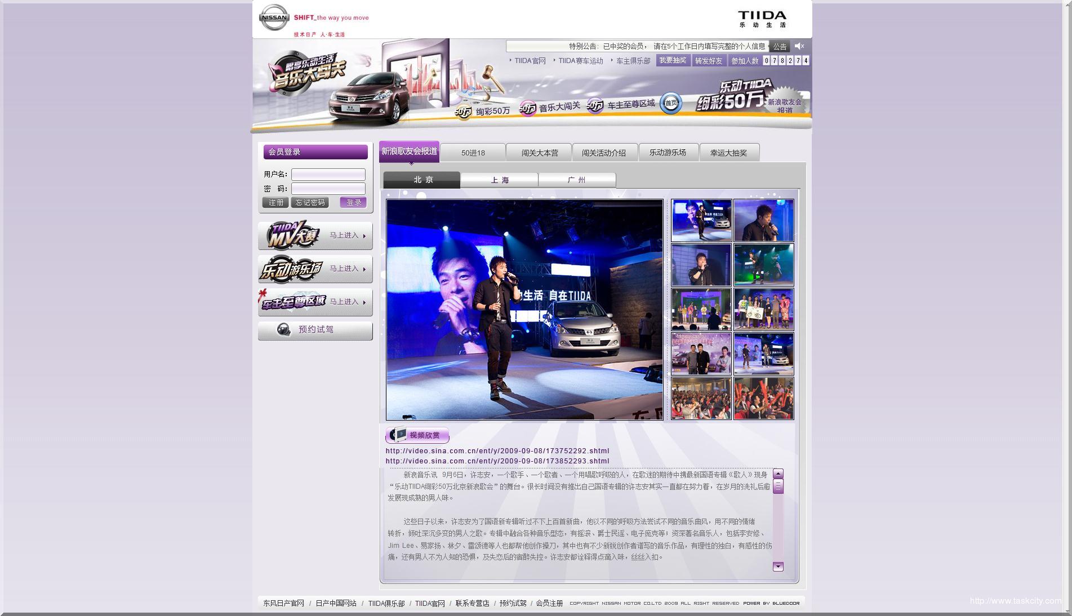This screenshot has width=1072, height=616.
Task: Select the bottom-left audience crowd thumbnail
Action: (701, 398)
